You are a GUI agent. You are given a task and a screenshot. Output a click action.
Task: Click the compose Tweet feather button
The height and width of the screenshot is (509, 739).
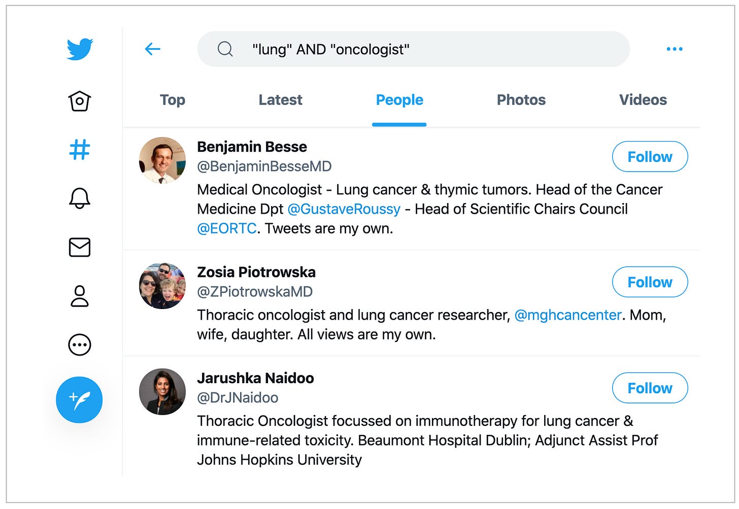pyautogui.click(x=79, y=400)
